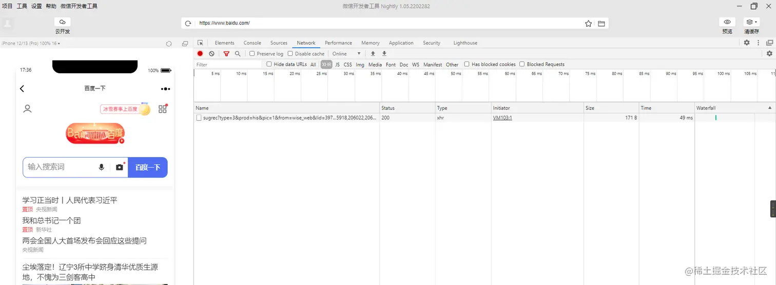Open the 工具 menu
776x285 pixels.
click(x=22, y=6)
